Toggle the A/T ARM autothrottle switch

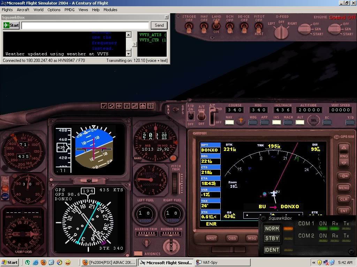click(201, 116)
